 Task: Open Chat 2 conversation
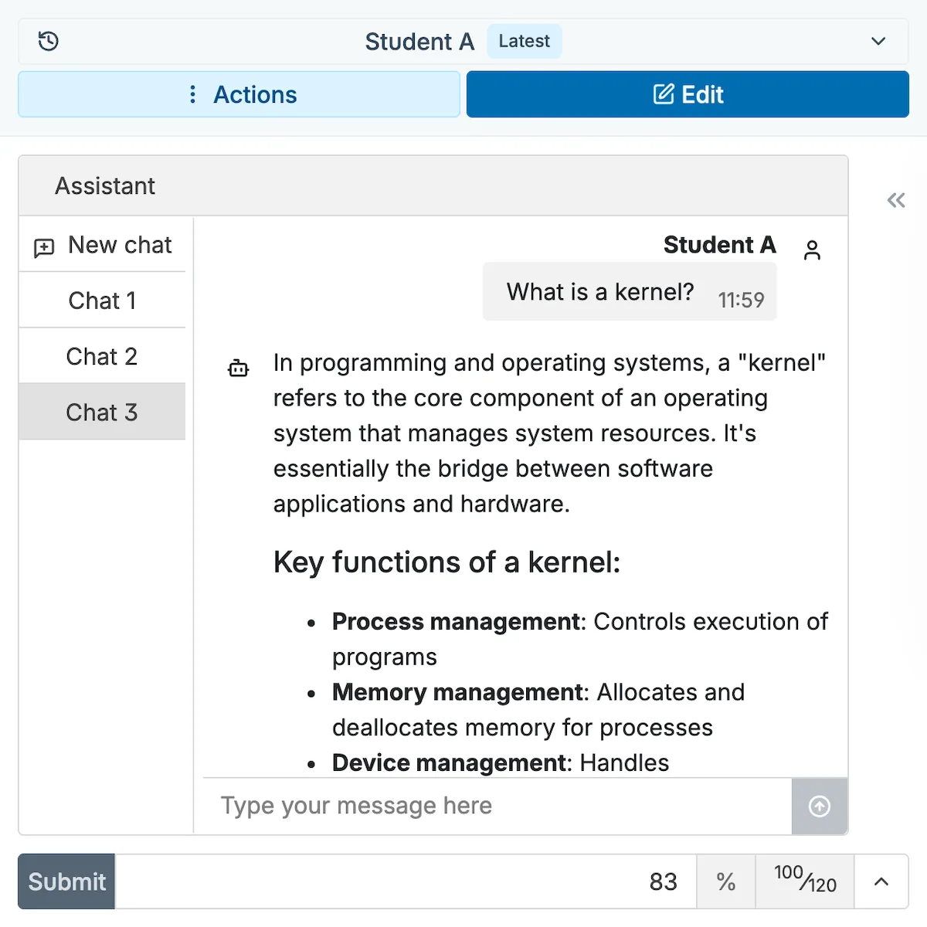102,357
